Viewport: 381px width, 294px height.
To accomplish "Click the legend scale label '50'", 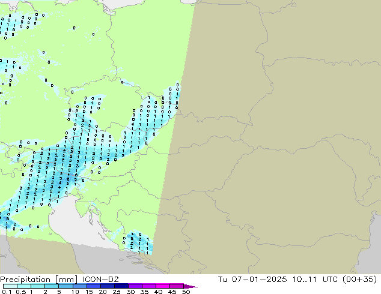I will (x=186, y=292).
